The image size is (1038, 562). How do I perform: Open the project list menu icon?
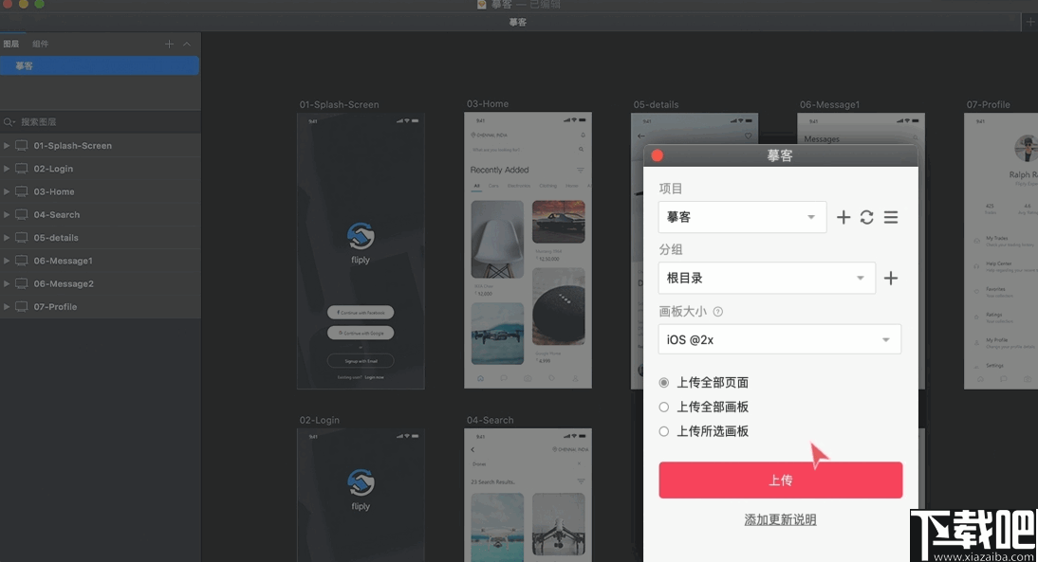tap(891, 218)
